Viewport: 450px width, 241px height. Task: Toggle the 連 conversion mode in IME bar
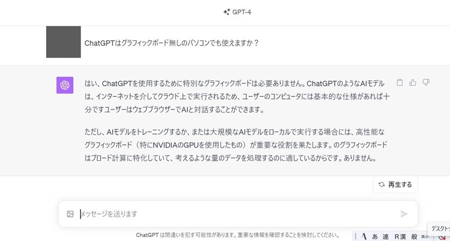click(385, 237)
